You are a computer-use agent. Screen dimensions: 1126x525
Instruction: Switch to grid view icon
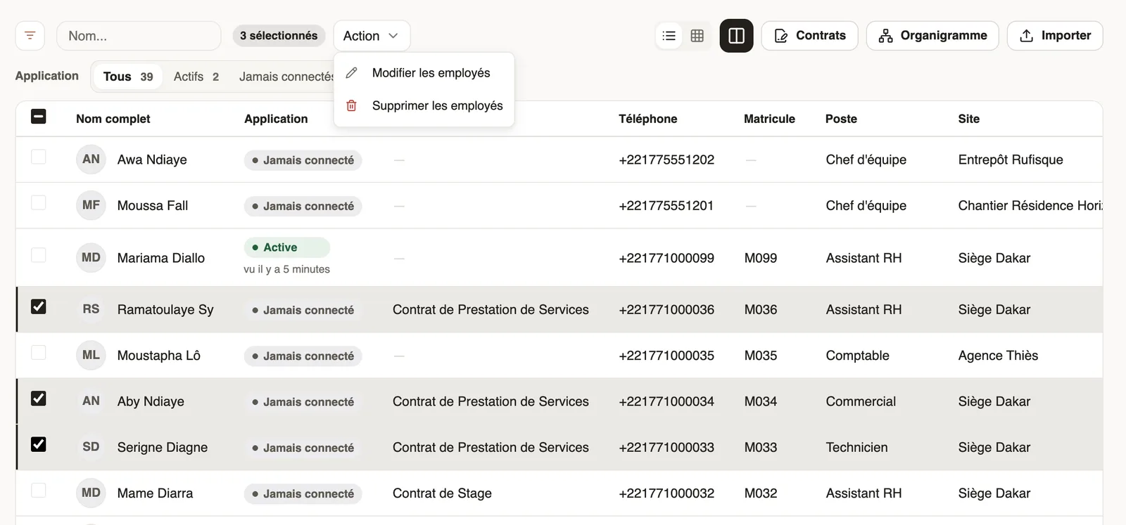pyautogui.click(x=697, y=36)
